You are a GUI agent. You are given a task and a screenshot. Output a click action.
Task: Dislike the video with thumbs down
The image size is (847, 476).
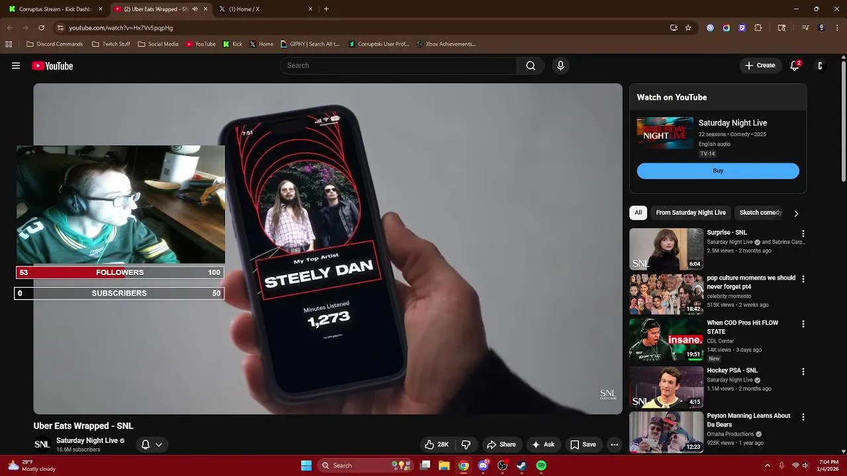(x=466, y=445)
